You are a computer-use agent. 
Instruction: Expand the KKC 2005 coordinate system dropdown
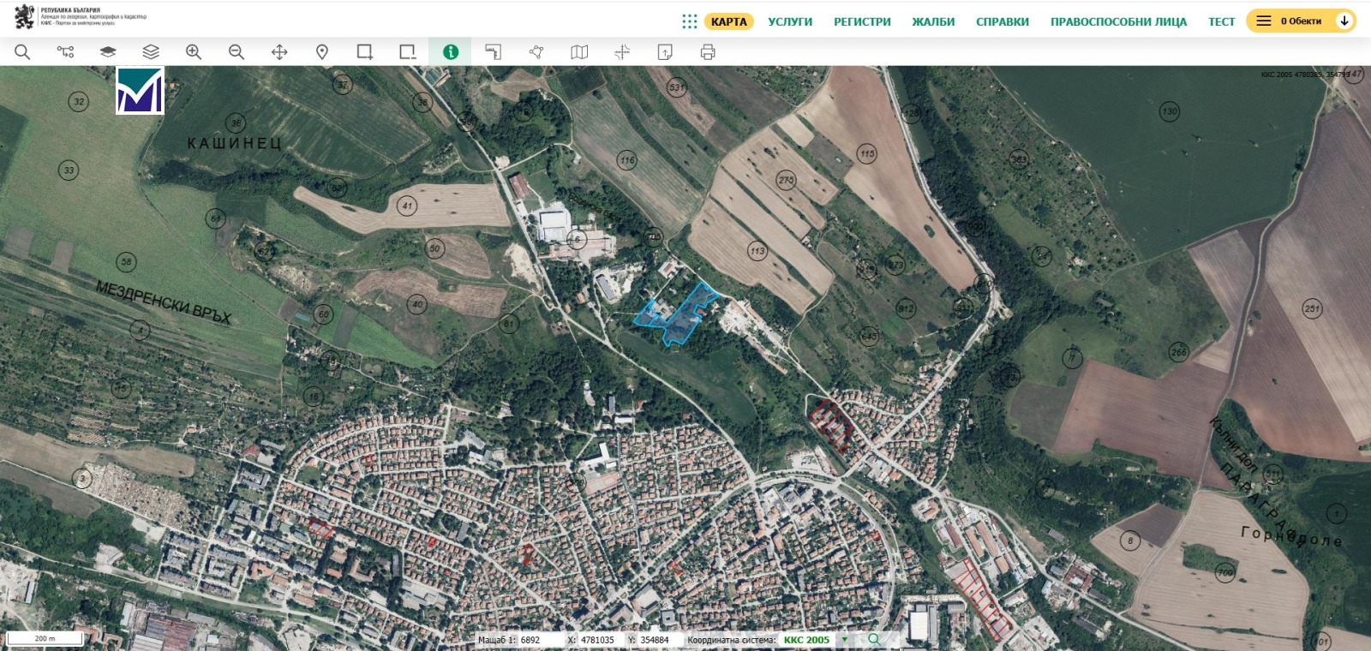pyautogui.click(x=844, y=640)
